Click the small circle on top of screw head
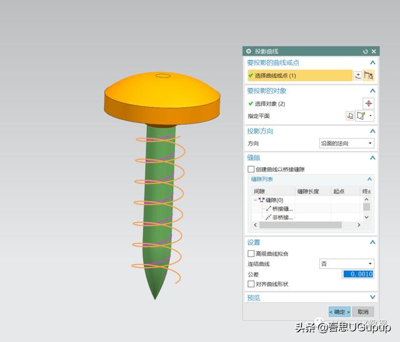This screenshot has width=400, height=342. point(163,76)
